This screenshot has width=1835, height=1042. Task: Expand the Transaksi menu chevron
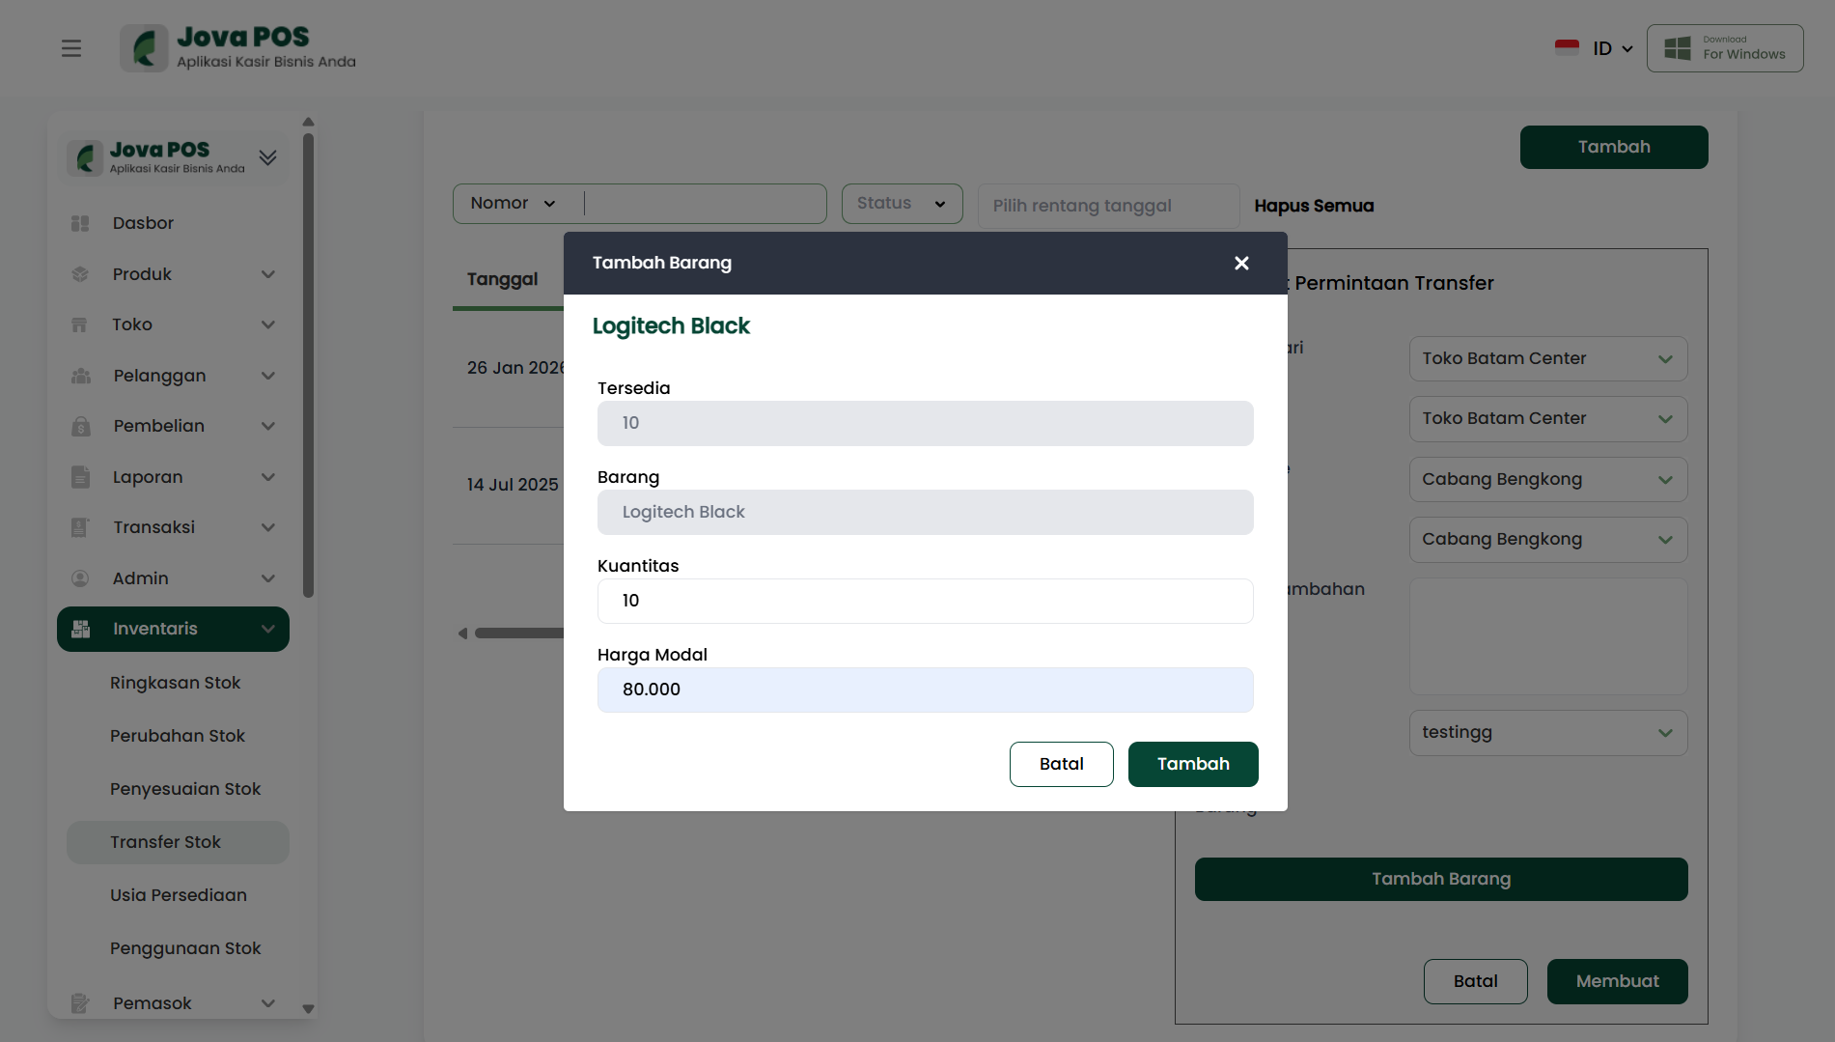click(x=268, y=527)
